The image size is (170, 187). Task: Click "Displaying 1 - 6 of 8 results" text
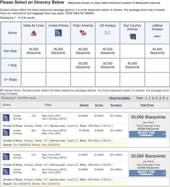point(18,18)
